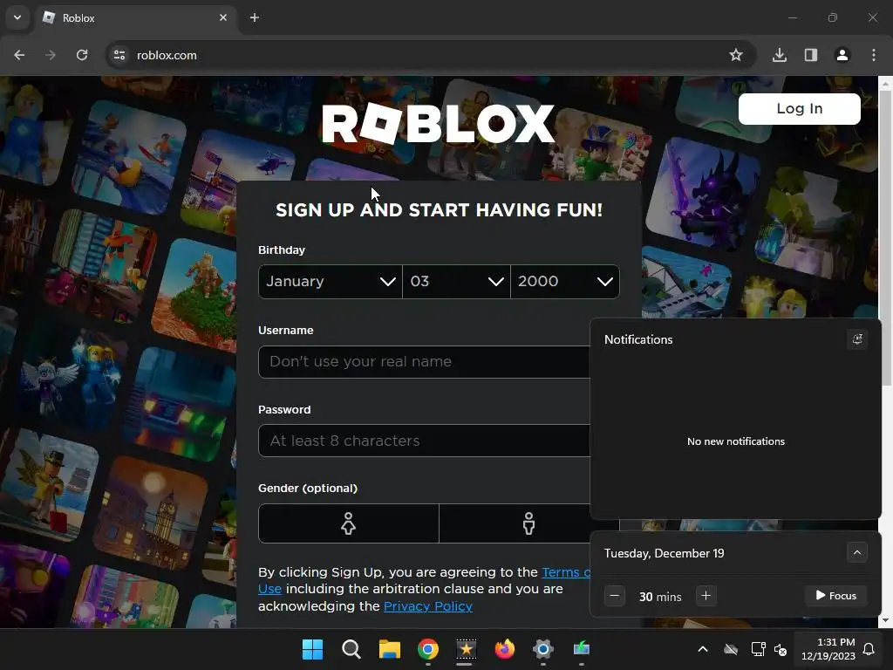Open the tab search chevron

(x=17, y=17)
